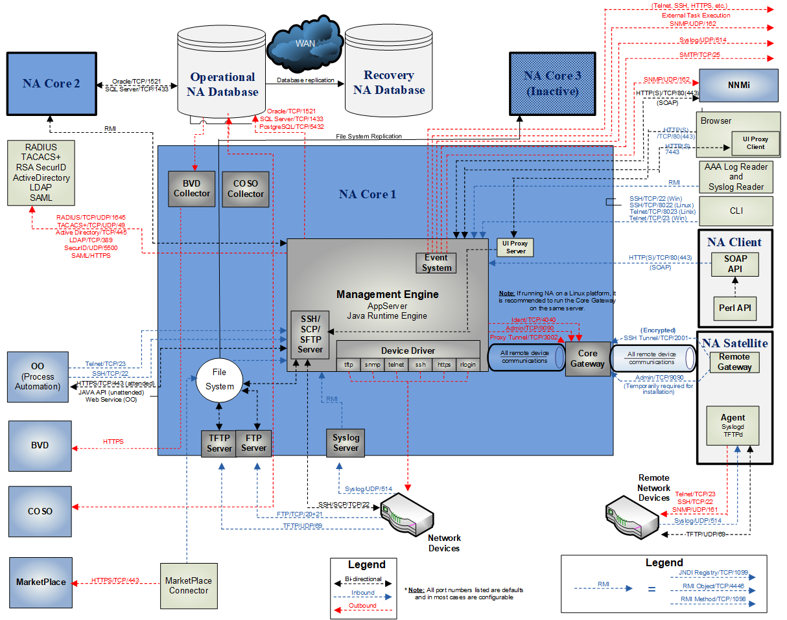787x620 pixels.
Task: Select the Recovery NA Database cylinder
Action: click(388, 78)
